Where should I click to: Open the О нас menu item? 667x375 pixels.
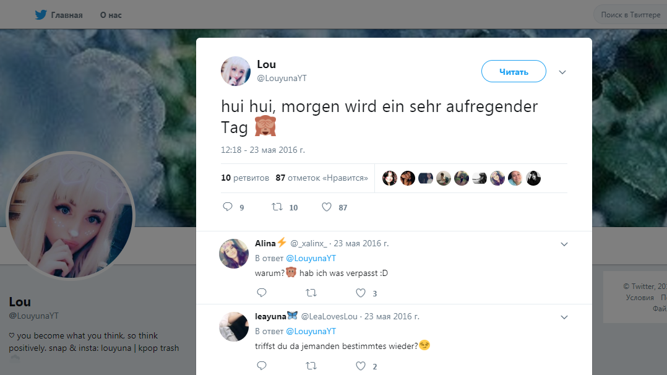[x=111, y=15]
